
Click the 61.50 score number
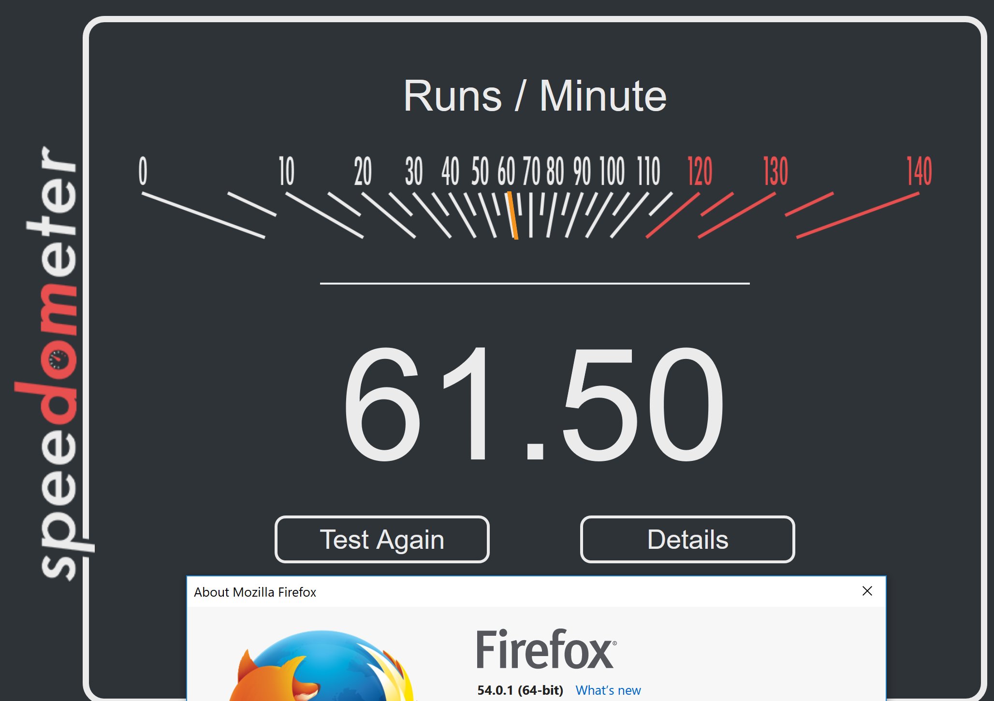[x=534, y=404]
